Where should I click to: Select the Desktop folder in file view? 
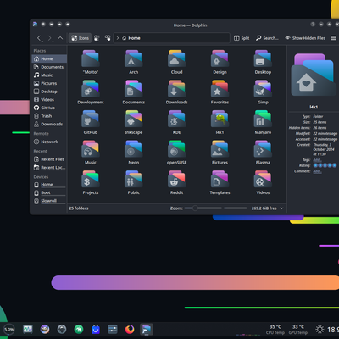(263, 58)
